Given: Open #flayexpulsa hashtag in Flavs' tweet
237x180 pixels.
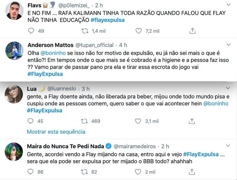Looking at the screenshot, I should point(107,20).
